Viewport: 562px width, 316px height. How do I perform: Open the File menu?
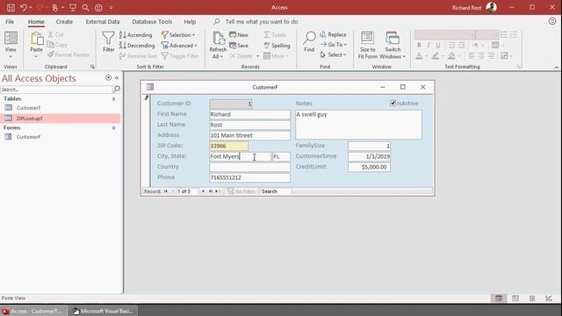click(10, 21)
